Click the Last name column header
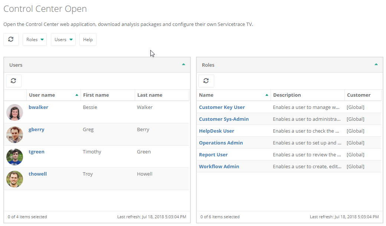This screenshot has width=386, height=226. (150, 95)
